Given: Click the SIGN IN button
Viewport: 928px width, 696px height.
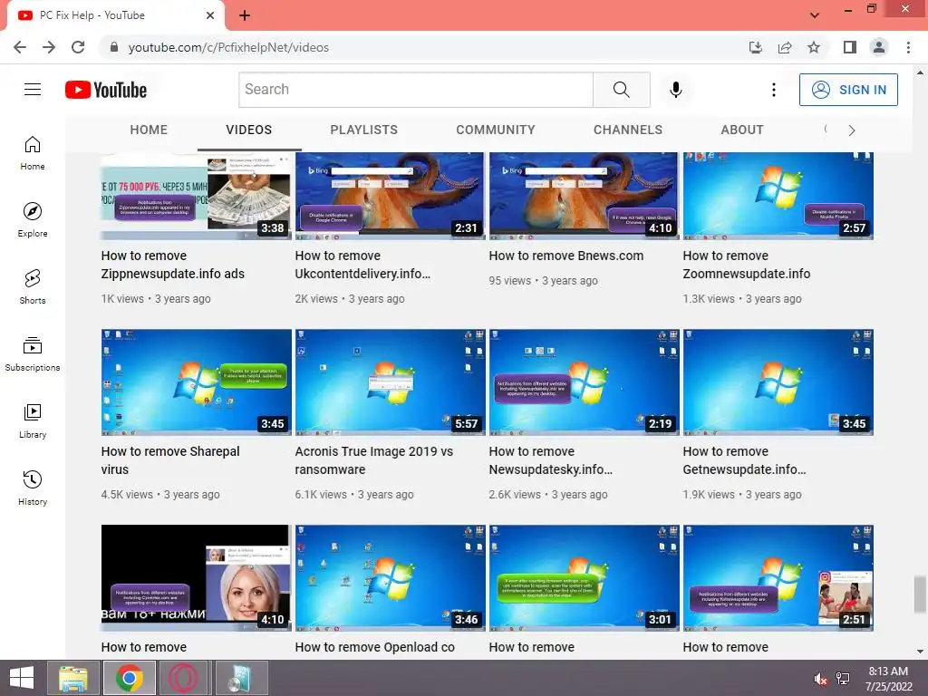Looking at the screenshot, I should tap(848, 90).
